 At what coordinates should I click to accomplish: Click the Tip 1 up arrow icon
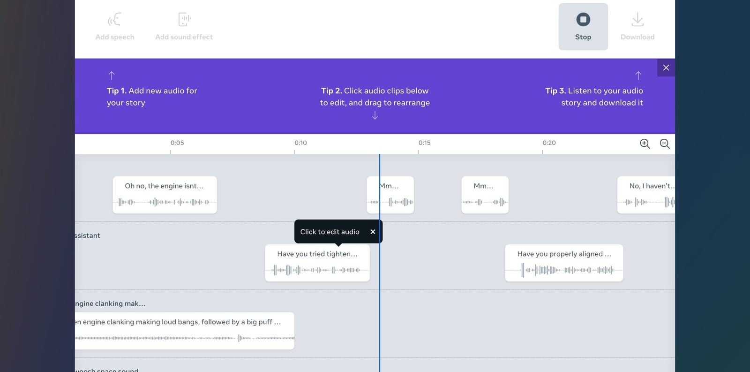point(112,75)
